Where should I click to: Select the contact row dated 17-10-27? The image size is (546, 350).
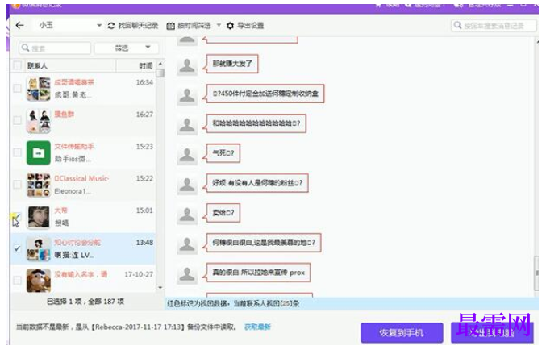83,280
